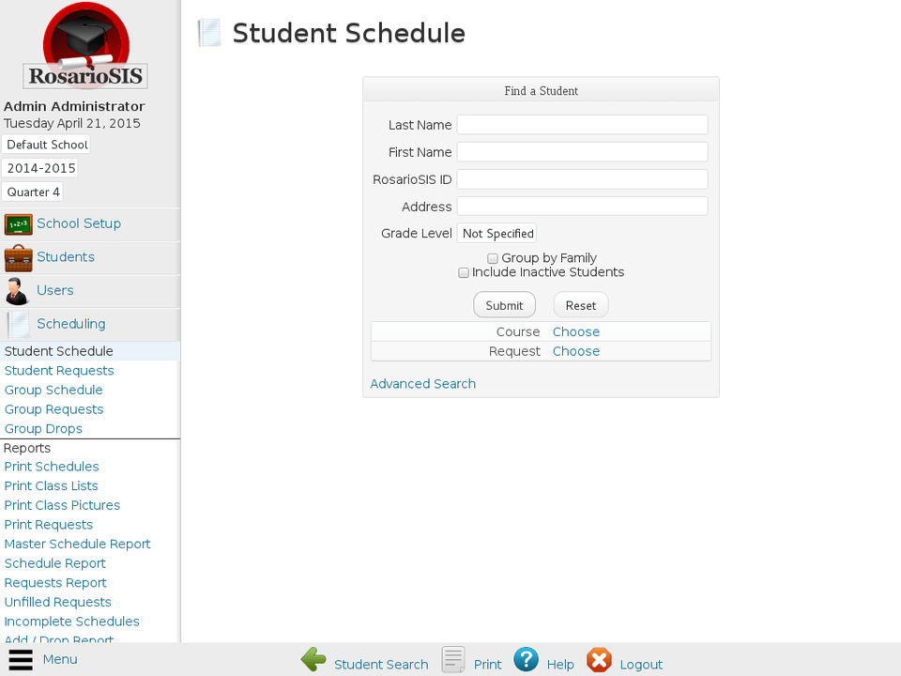Open Print Schedules report

tap(52, 467)
